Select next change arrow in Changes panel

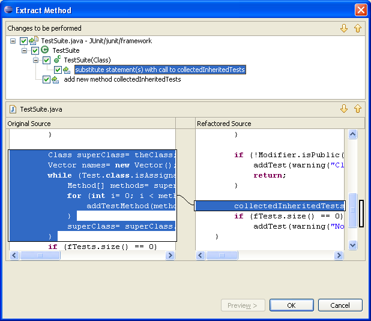(344, 28)
